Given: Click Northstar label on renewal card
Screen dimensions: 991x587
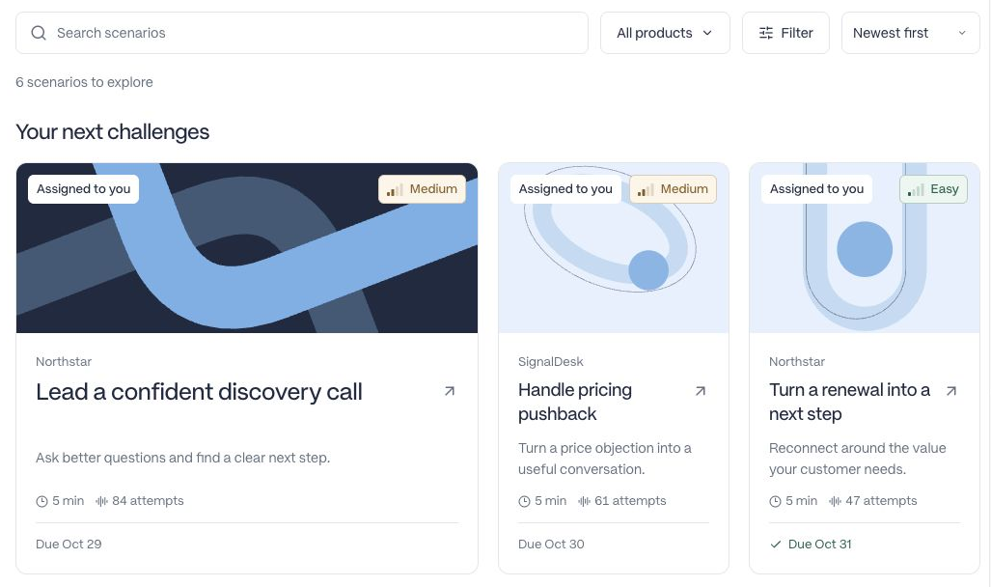Looking at the screenshot, I should [797, 362].
